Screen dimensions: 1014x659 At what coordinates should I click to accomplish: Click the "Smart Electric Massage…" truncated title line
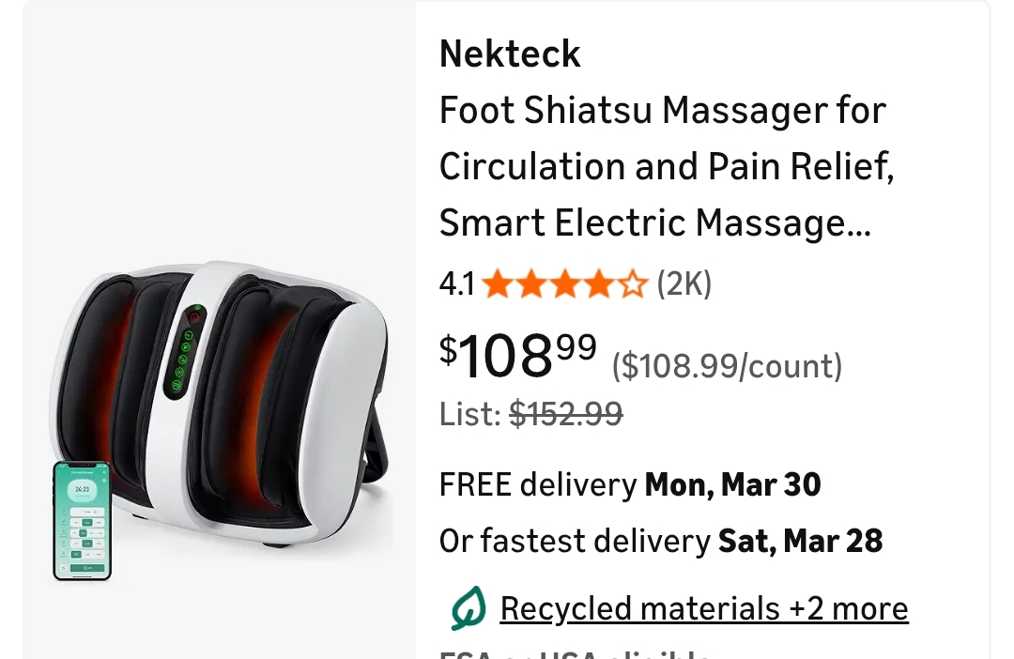click(654, 223)
